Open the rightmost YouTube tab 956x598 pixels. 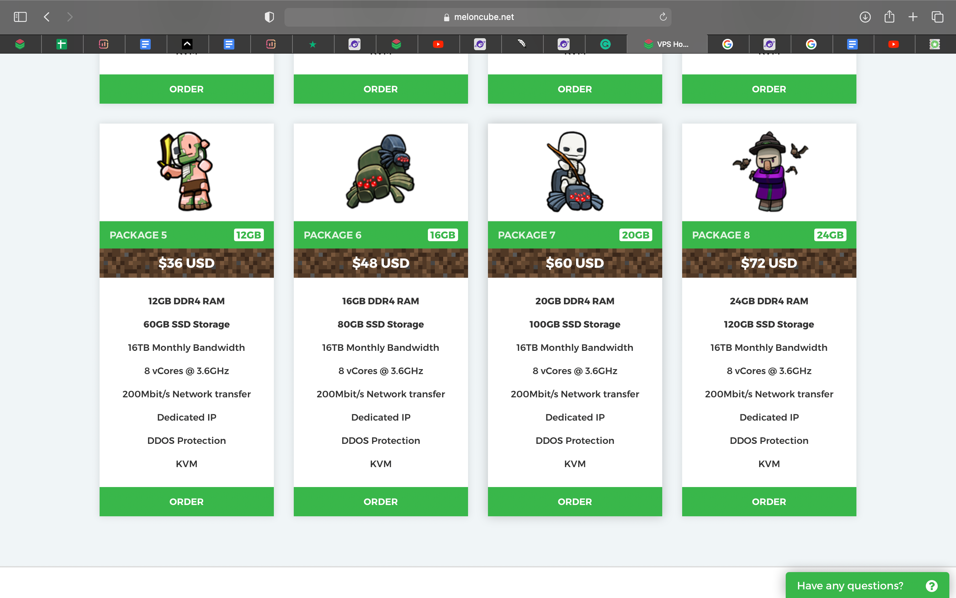click(x=894, y=44)
